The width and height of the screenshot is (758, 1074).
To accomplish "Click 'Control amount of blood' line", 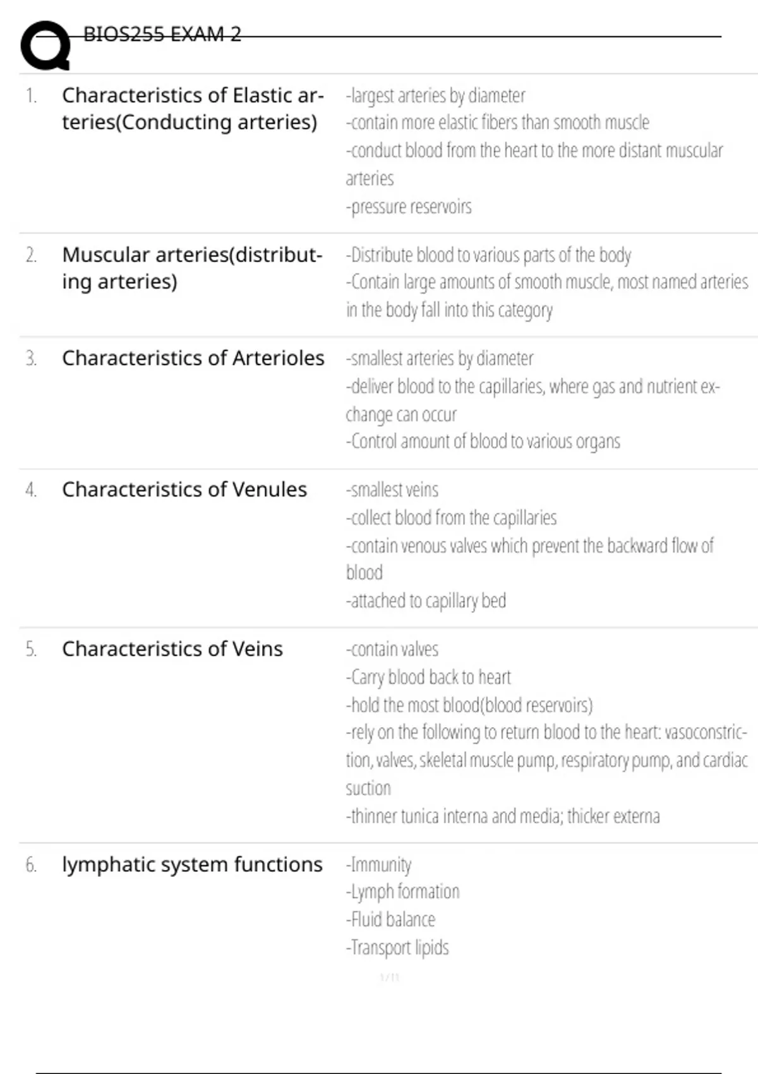I will pyautogui.click(x=483, y=441).
